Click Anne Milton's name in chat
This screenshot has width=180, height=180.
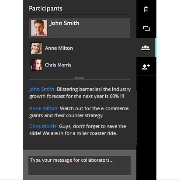(x=44, y=108)
